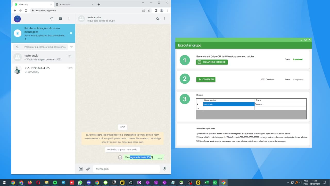Click the 'HOJE' date label

[122, 127]
